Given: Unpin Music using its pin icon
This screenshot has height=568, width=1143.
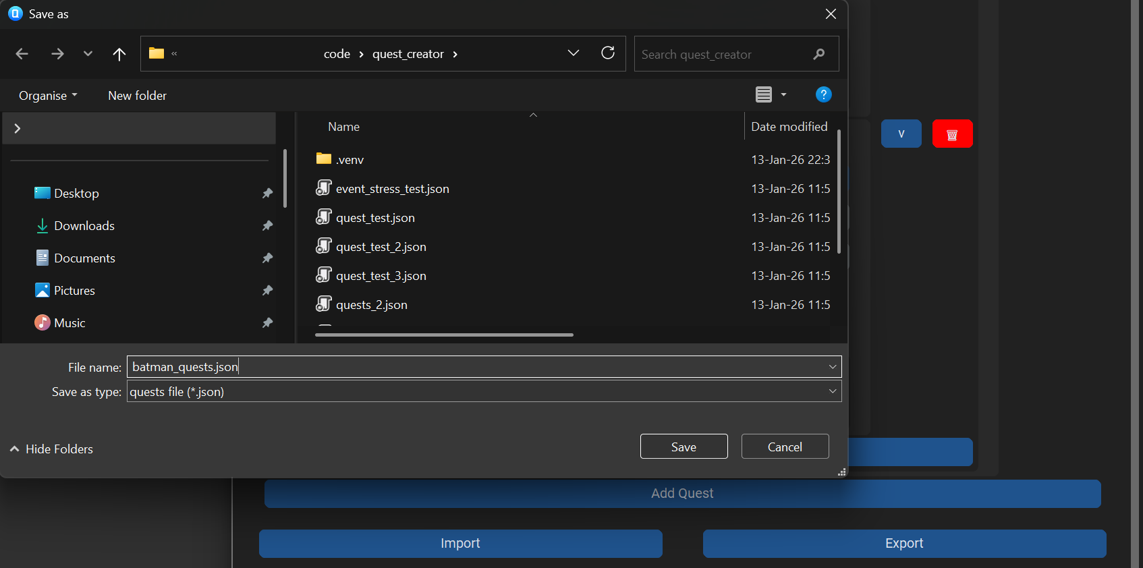Looking at the screenshot, I should pyautogui.click(x=267, y=323).
